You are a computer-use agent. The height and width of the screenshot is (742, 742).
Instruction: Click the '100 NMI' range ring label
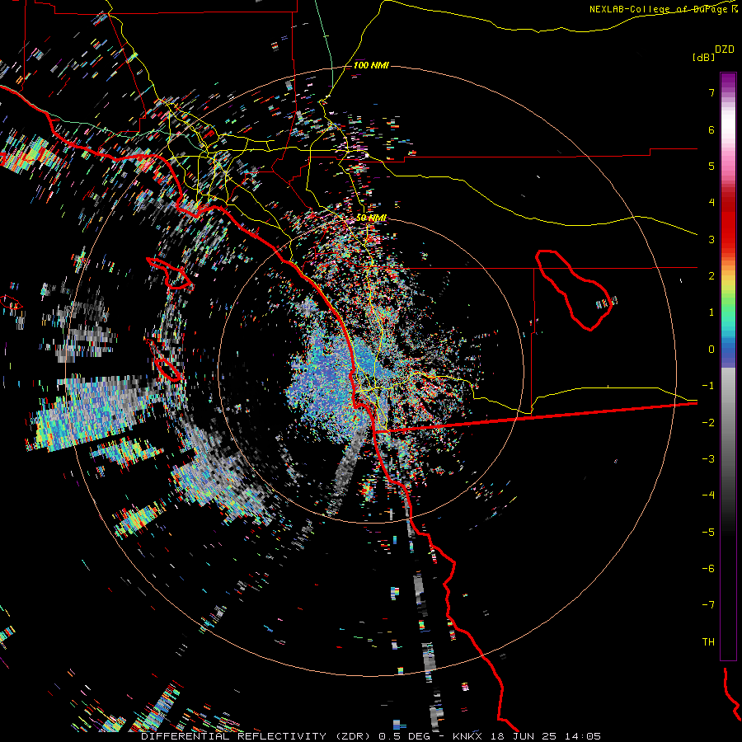coord(371,65)
